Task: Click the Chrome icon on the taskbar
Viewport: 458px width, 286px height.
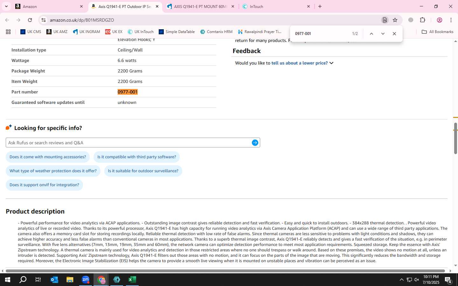Action: tap(101, 280)
